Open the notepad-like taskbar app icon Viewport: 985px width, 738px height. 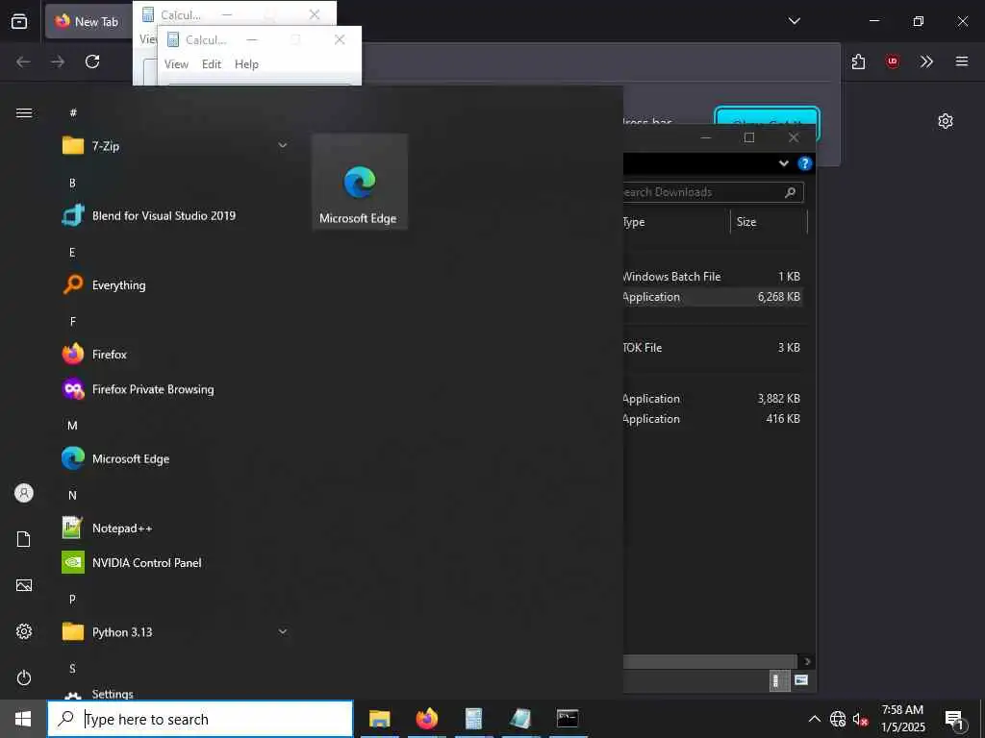520,719
